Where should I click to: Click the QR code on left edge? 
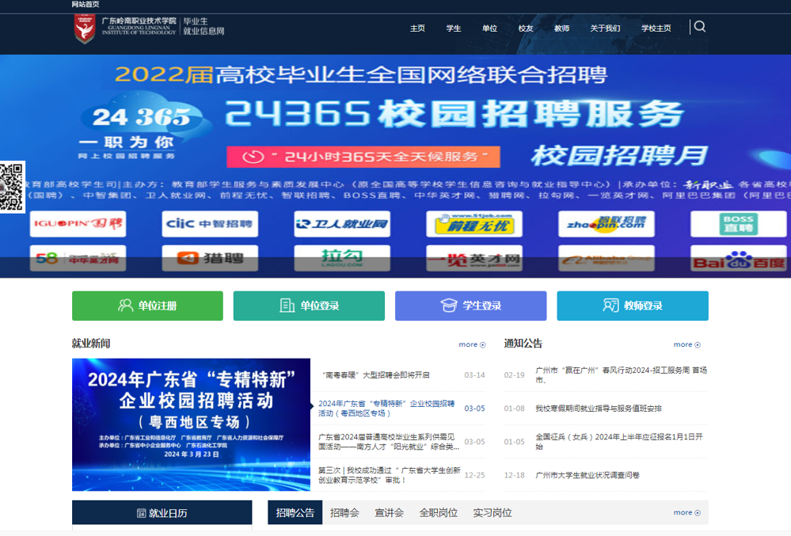pos(12,187)
